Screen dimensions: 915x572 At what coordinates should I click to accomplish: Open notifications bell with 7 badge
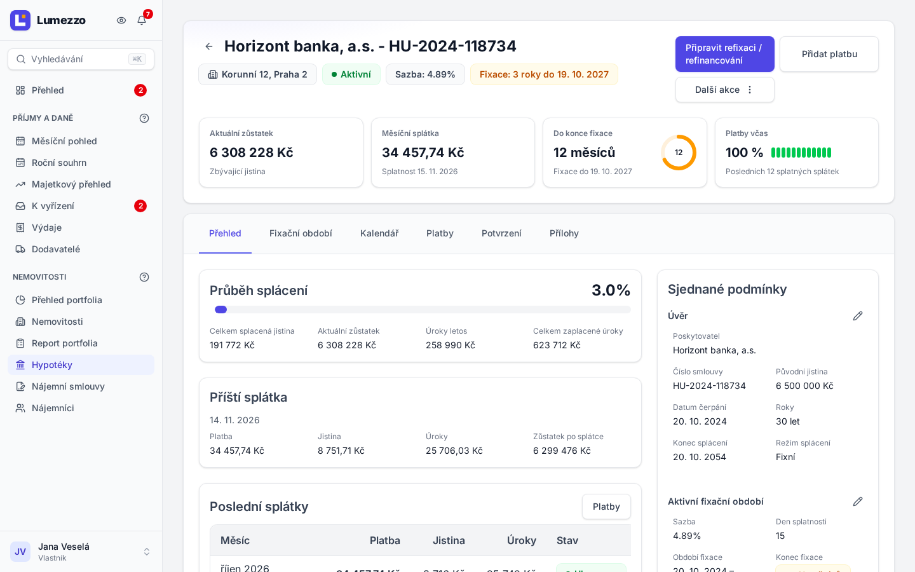142,20
